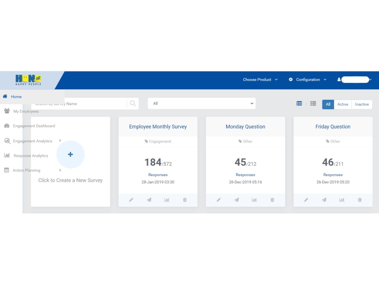The image size is (379, 284).
Task: Open Monday Question title link
Action: (x=245, y=127)
